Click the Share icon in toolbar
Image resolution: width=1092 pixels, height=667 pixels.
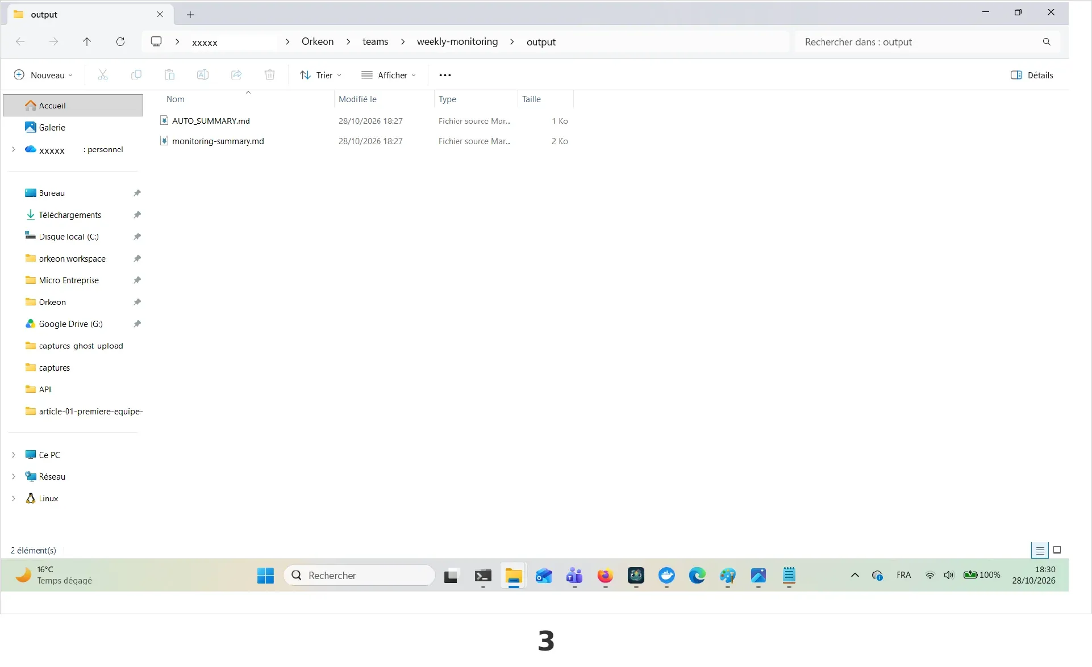pyautogui.click(x=236, y=75)
